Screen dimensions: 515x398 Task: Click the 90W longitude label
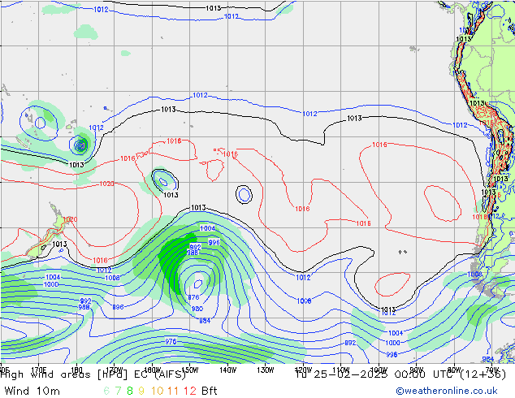point(417,370)
